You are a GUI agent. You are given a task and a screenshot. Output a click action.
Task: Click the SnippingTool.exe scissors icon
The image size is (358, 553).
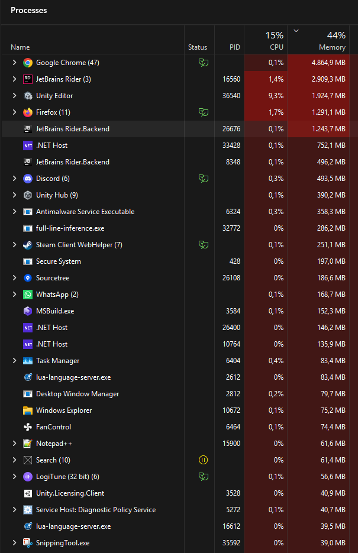point(27,542)
